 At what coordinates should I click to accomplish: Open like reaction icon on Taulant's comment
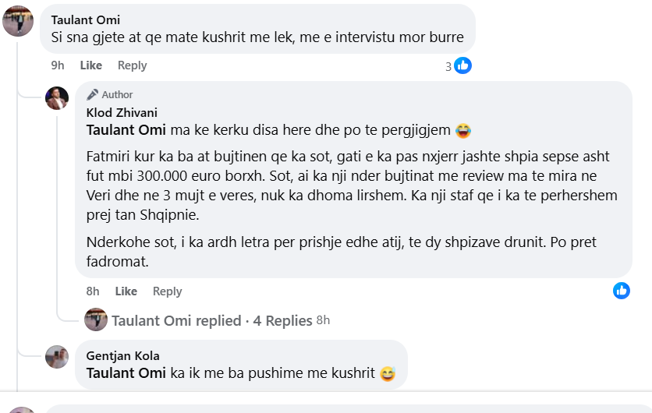point(463,65)
